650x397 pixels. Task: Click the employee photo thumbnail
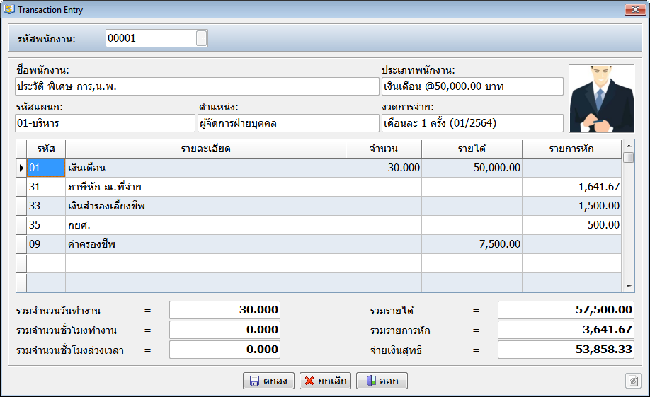coord(601,98)
